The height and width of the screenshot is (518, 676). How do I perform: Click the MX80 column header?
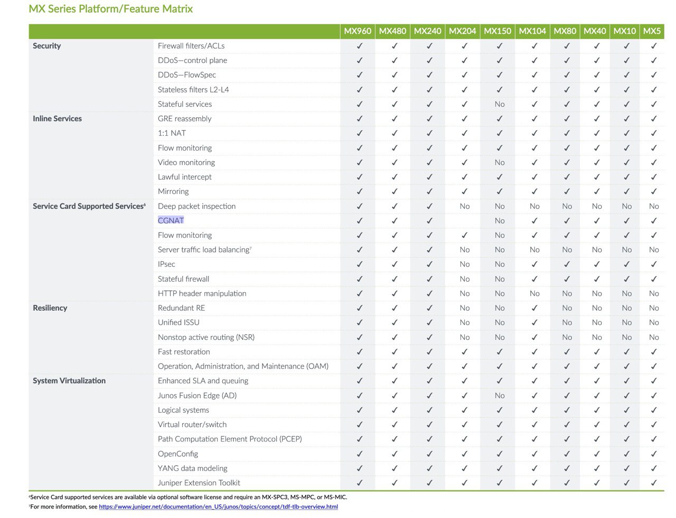coord(565,31)
